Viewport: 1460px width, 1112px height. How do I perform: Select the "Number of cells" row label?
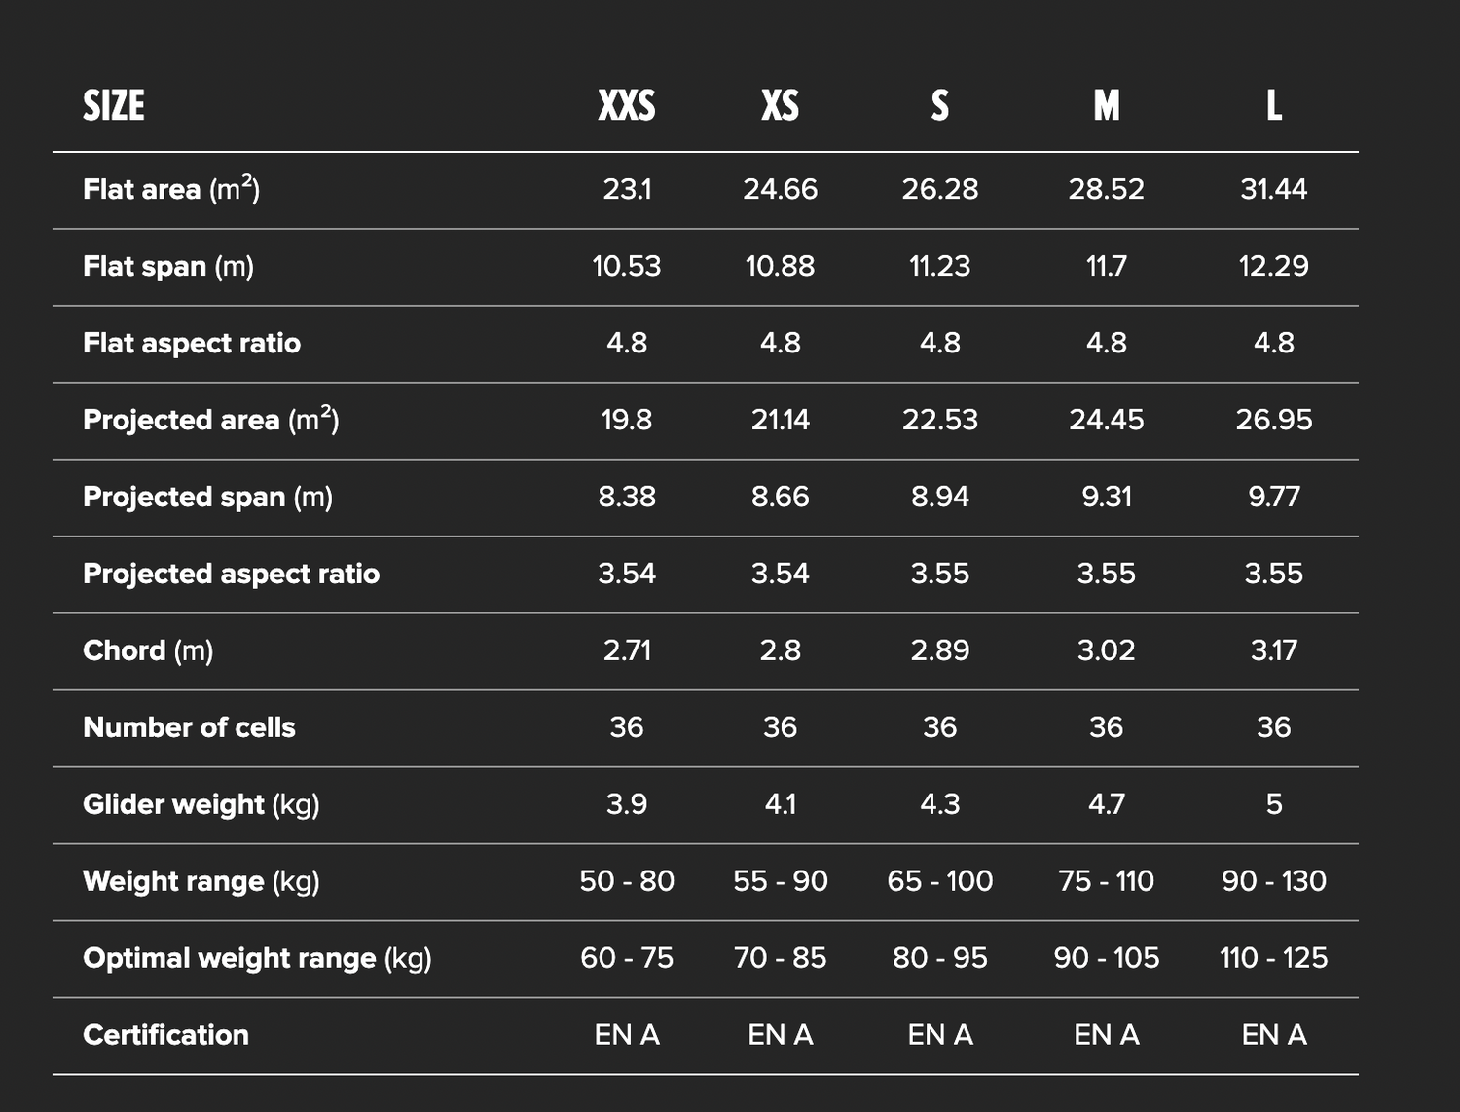(x=189, y=727)
